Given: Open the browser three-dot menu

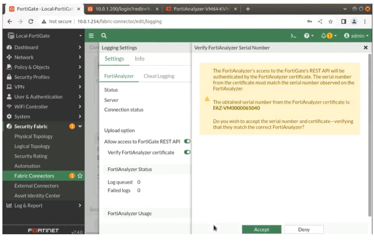Looking at the screenshot, I should click(365, 22).
